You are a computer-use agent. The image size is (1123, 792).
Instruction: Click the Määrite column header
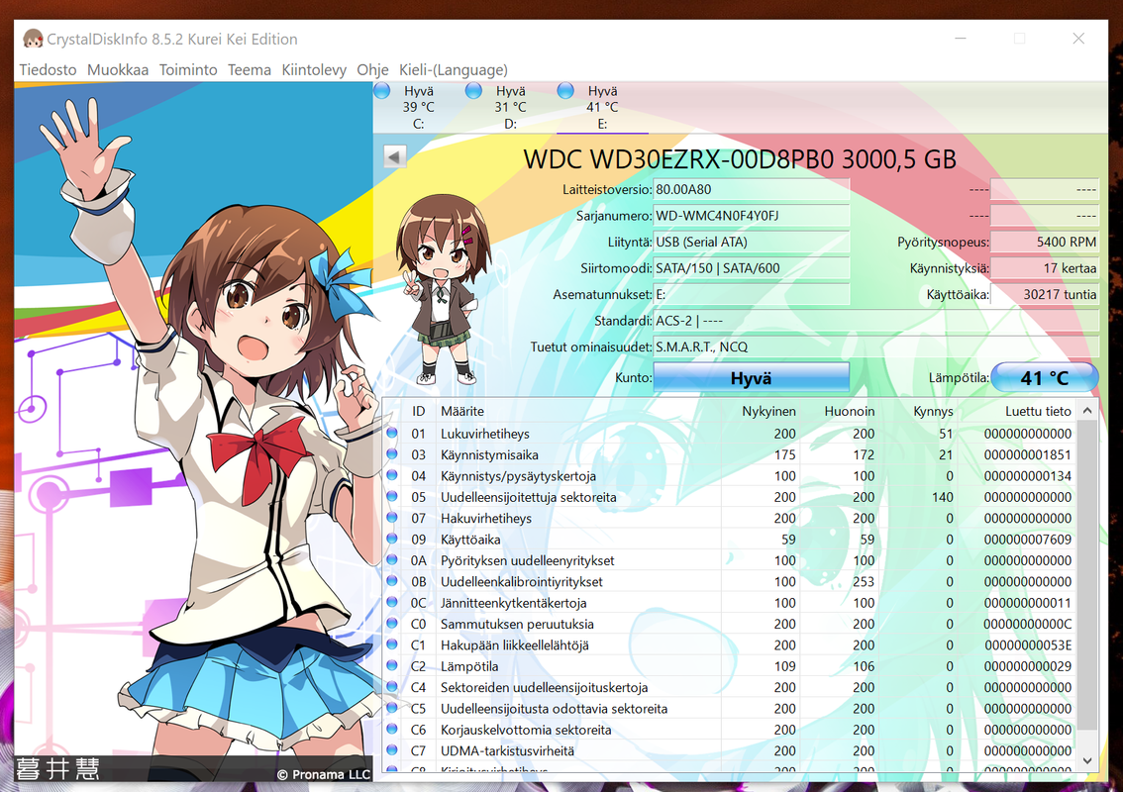pyautogui.click(x=461, y=411)
